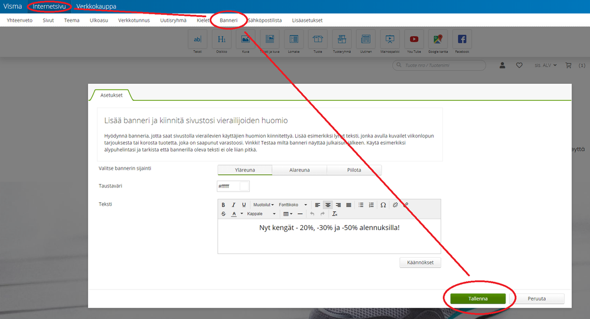
Task: Insert a Google kartta element
Action: click(438, 42)
